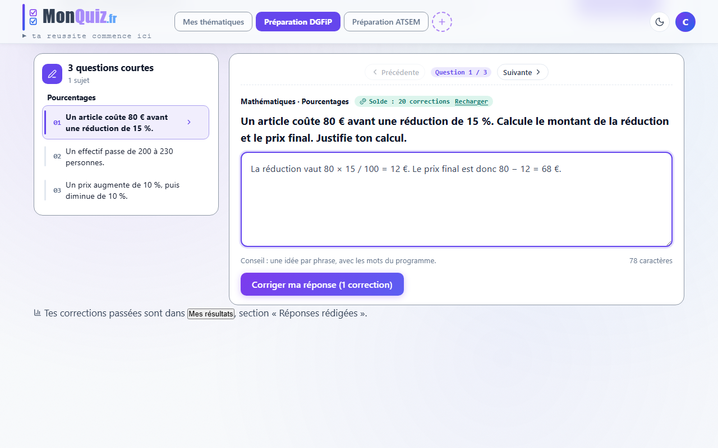Click the pencil icon beside 3 questions courtes
Image resolution: width=718 pixels, height=448 pixels.
tap(52, 74)
